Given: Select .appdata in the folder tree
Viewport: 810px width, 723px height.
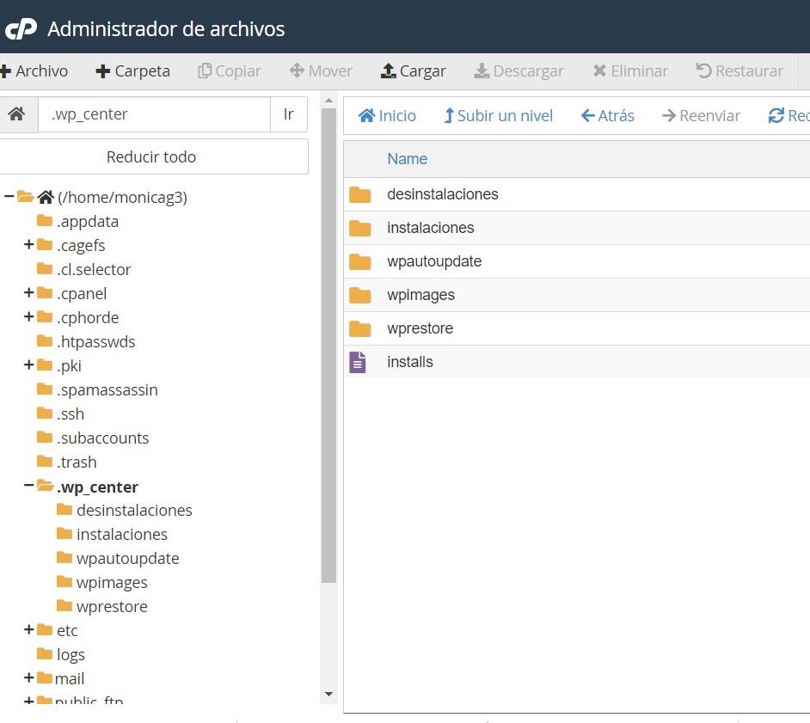Looking at the screenshot, I should click(x=88, y=222).
